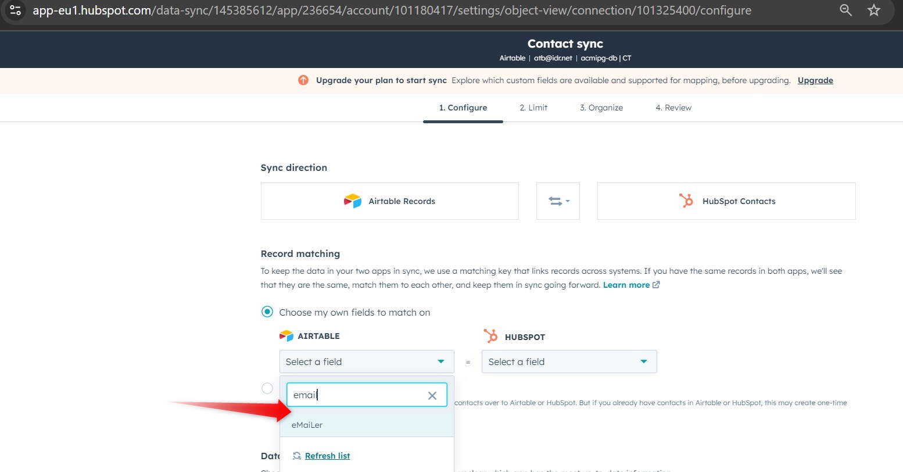This screenshot has height=472, width=903.
Task: Select the second unlabeled radio option below
Action: coord(267,388)
